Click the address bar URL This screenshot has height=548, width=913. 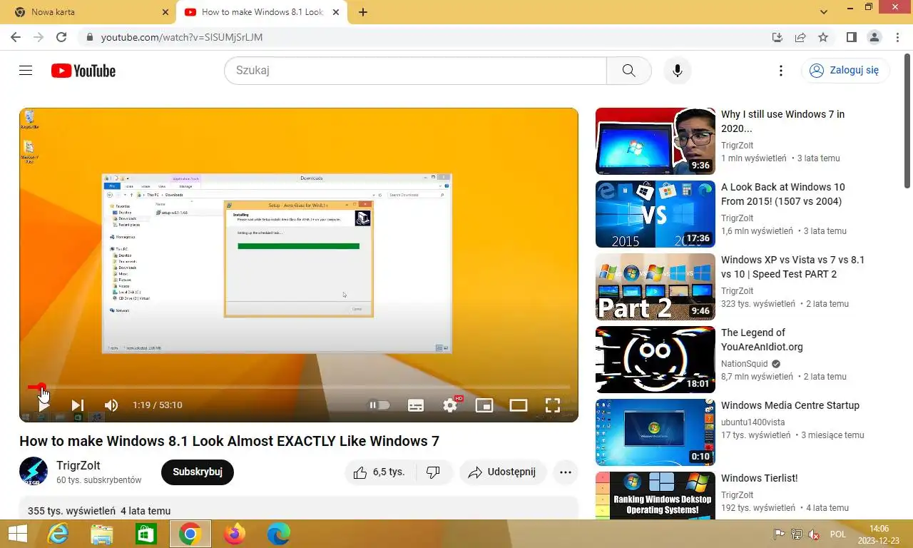tap(182, 37)
